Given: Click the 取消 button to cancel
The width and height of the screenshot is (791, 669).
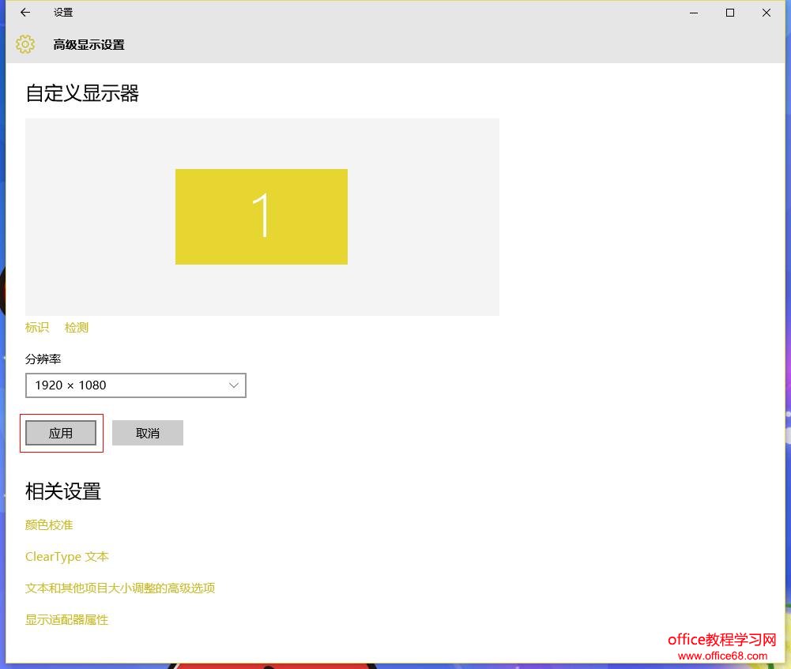Looking at the screenshot, I should [x=148, y=432].
